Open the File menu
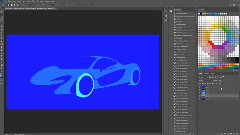The height and width of the screenshot is (135, 240). (x=6, y=1)
